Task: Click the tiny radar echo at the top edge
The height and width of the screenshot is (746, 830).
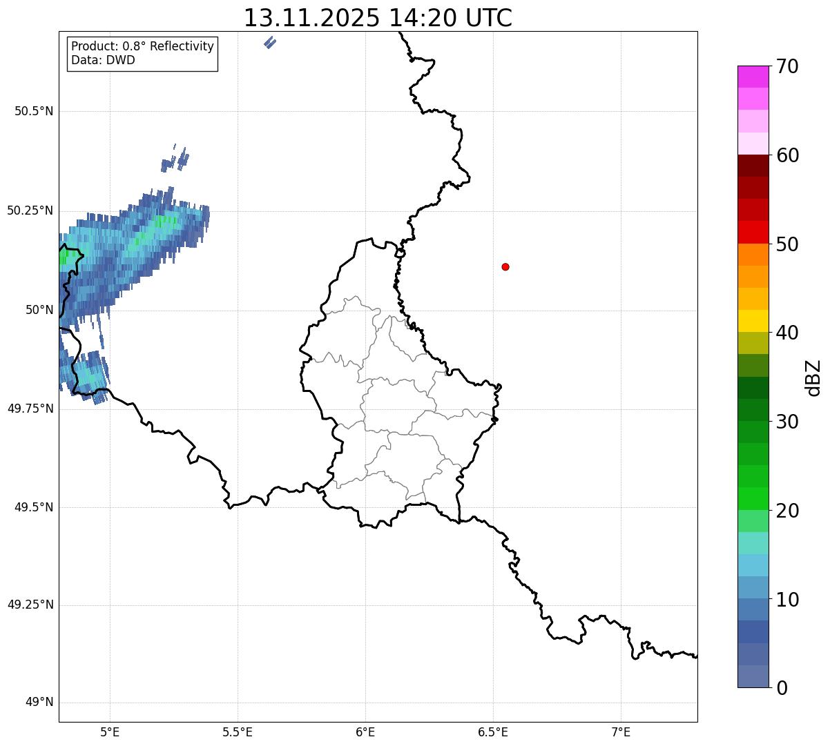Action: pyautogui.click(x=270, y=43)
